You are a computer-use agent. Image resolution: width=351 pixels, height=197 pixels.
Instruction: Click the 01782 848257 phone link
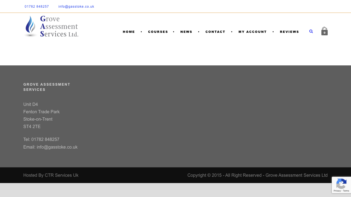[x=37, y=6]
